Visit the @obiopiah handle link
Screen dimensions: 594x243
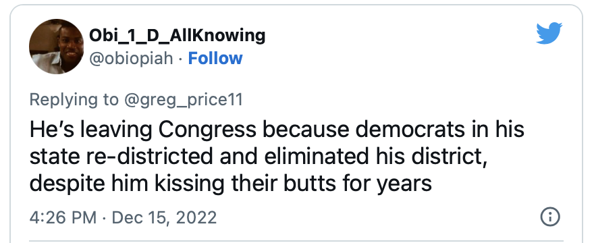click(x=131, y=58)
